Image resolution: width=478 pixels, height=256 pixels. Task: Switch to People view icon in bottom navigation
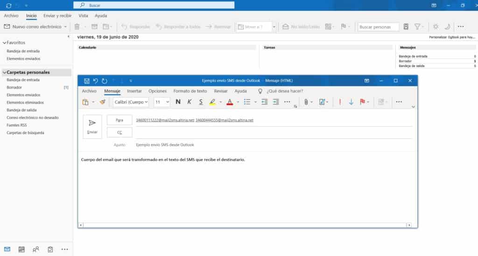(35, 249)
